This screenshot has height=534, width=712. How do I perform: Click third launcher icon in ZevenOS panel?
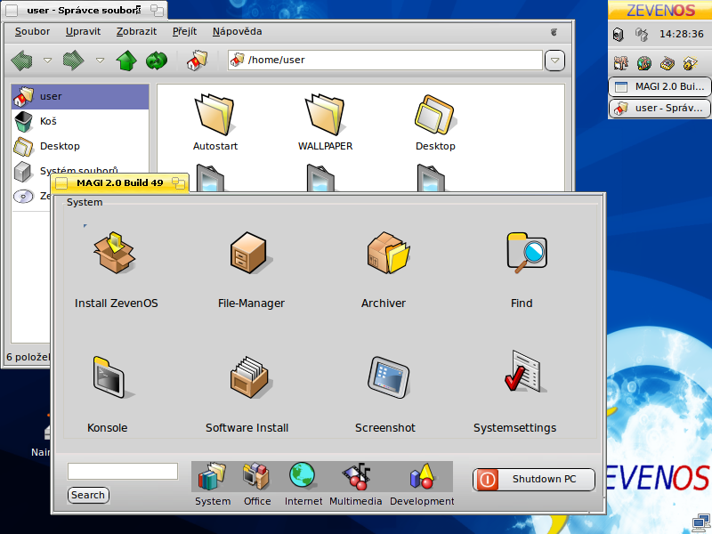tap(667, 63)
